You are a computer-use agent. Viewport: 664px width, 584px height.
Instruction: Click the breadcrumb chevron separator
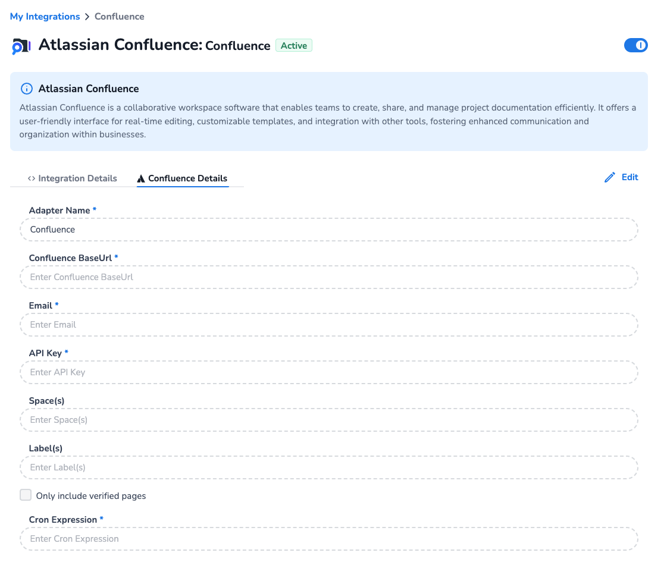pos(87,17)
